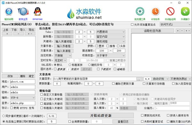Screen dimensions: 192x125
Task: Select the 随机字母 radio option
Action: [89, 65]
